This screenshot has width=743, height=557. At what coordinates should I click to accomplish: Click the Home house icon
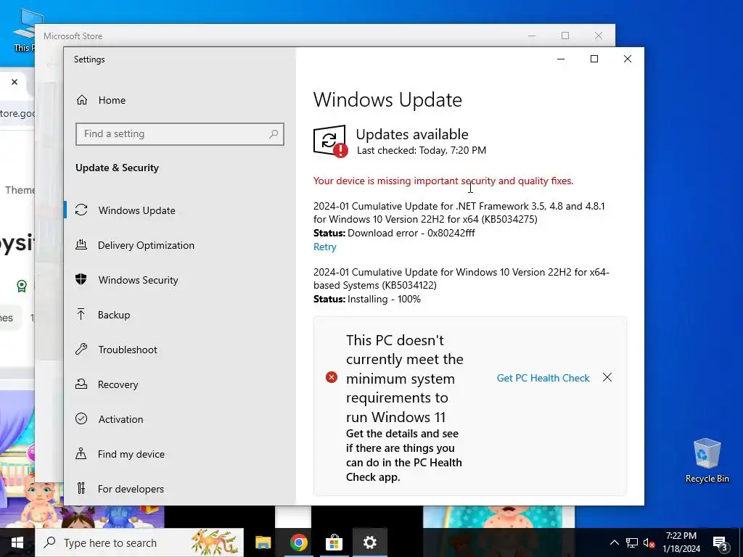click(82, 100)
